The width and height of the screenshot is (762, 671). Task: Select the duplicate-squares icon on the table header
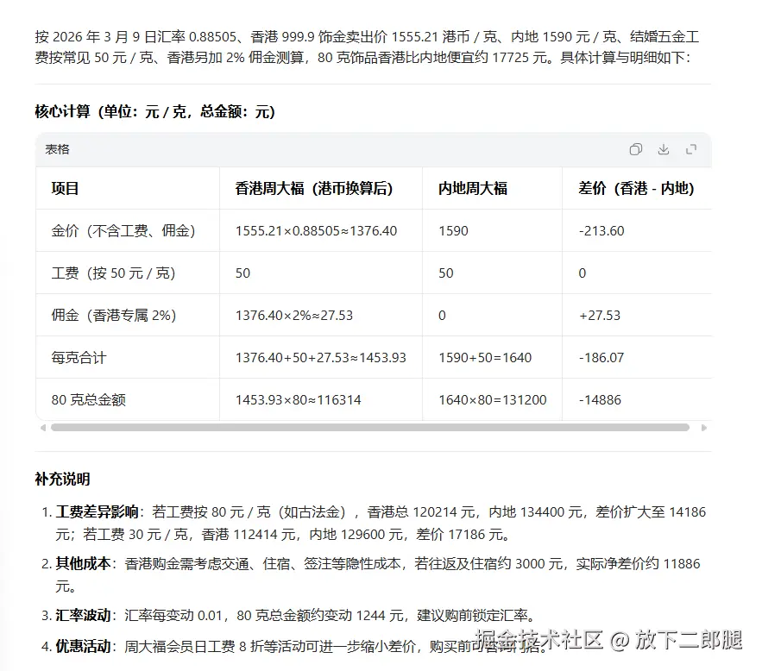pyautogui.click(x=636, y=149)
